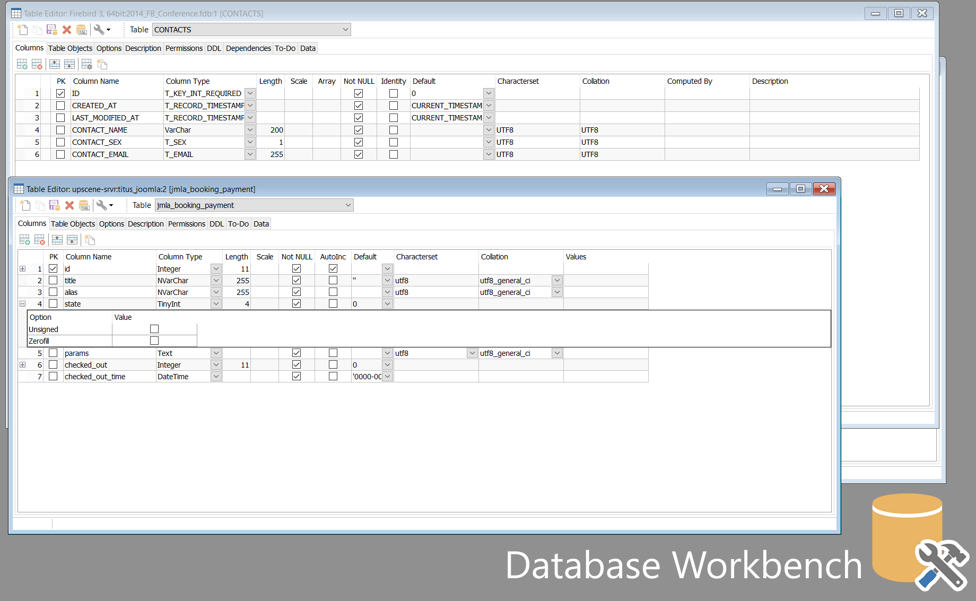Click the SQL database icon in CONTACTS toolbar
Viewport: 976px width, 601px height.
81,30
